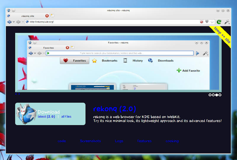Click the 'History' label in slideshow
Viewport: 237px width, 160px height.
[x=138, y=61]
